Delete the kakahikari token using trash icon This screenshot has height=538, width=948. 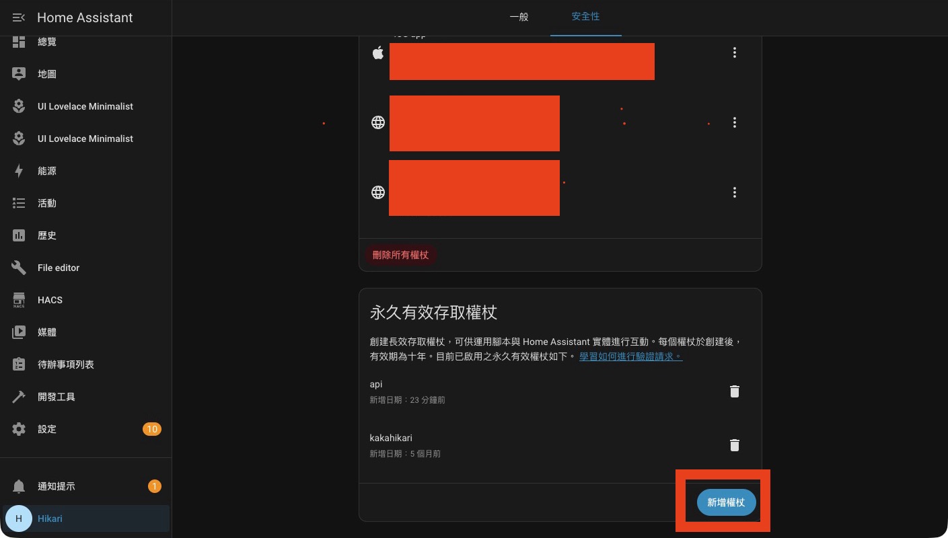734,445
